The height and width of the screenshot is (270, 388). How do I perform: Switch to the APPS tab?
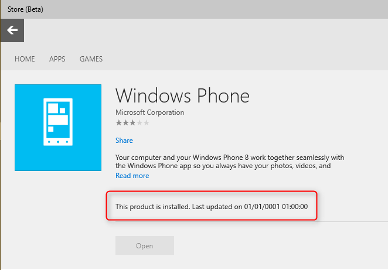click(x=57, y=59)
